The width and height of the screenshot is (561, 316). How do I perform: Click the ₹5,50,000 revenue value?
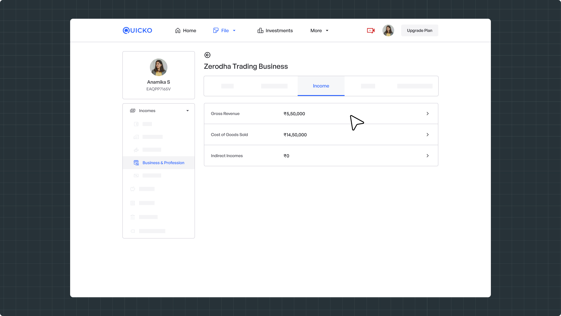point(294,114)
